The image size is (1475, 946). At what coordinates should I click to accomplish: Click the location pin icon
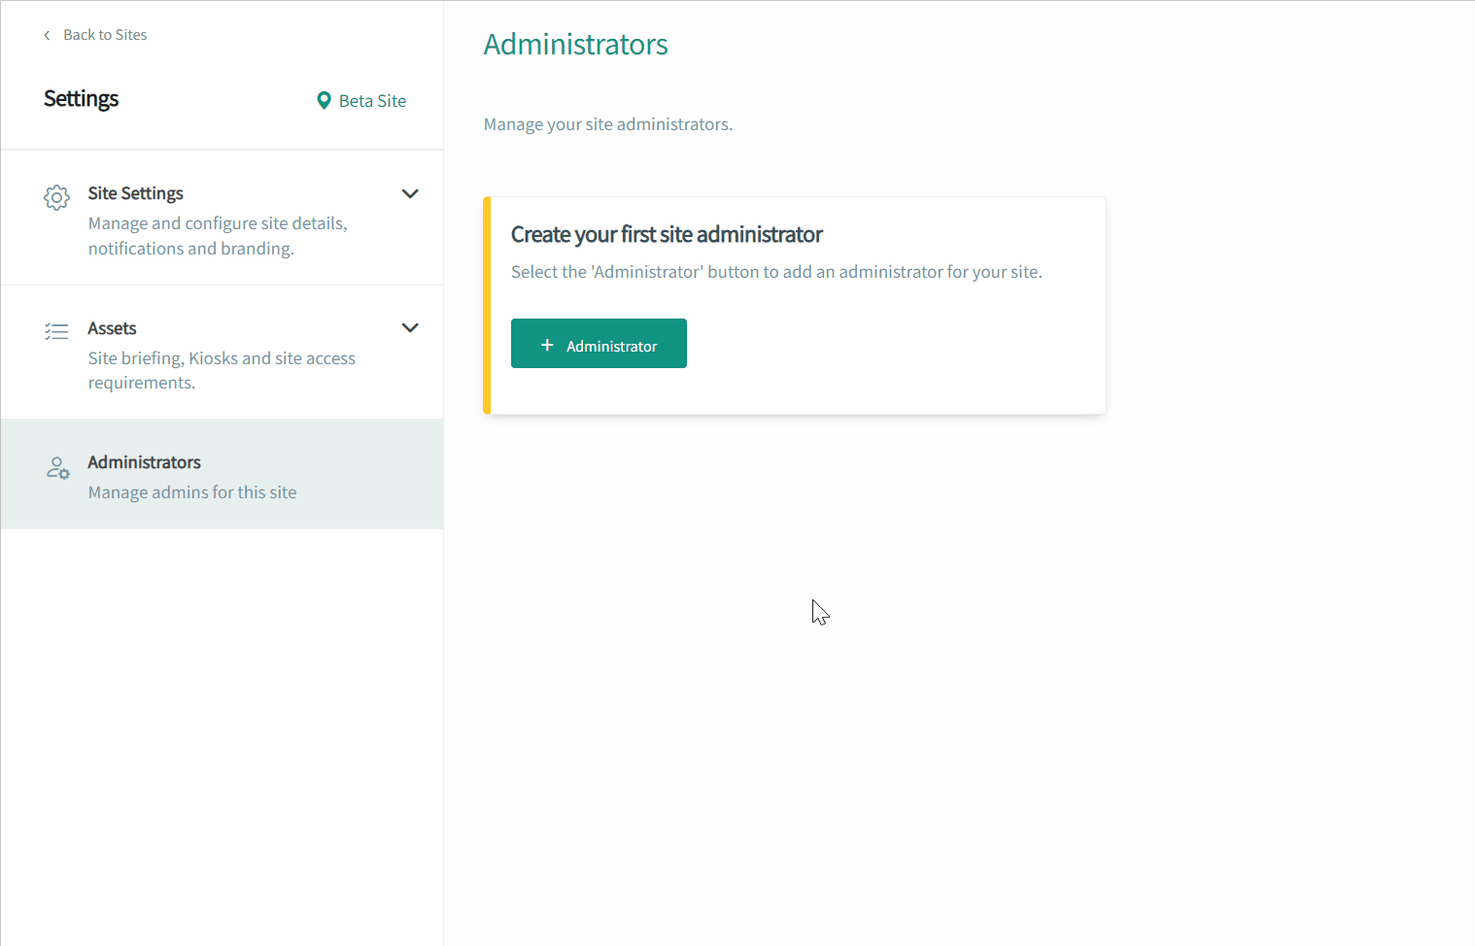click(324, 101)
